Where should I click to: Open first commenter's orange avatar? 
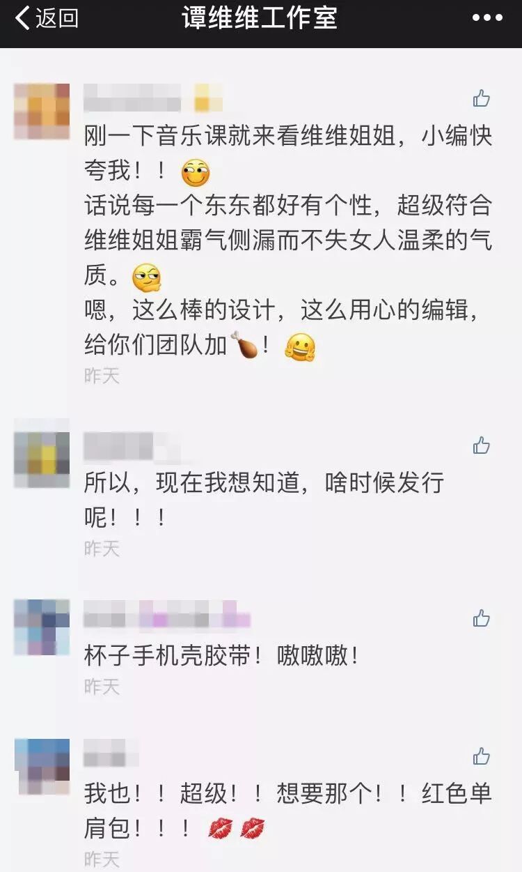42,112
